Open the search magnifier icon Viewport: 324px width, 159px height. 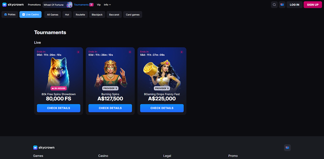(x=274, y=5)
